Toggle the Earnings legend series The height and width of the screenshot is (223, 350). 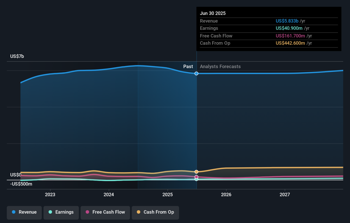click(61, 212)
